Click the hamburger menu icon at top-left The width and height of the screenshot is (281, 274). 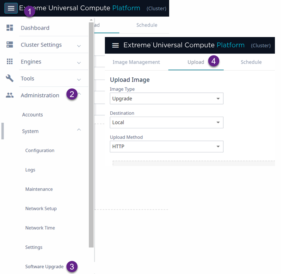tap(11, 8)
